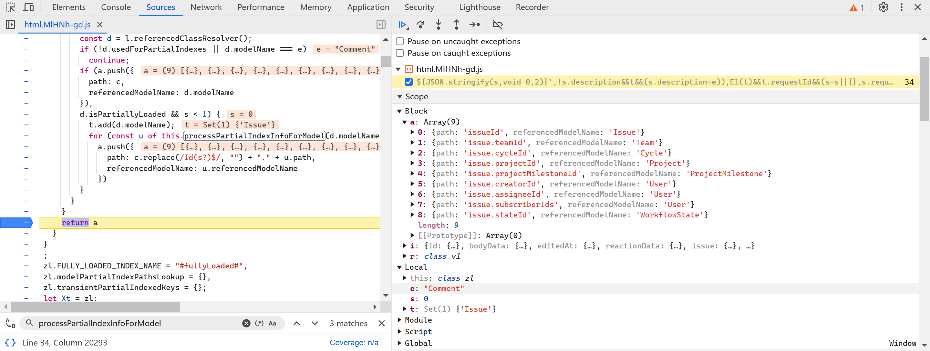Expand the issue.teamId array entry

(x=412, y=143)
